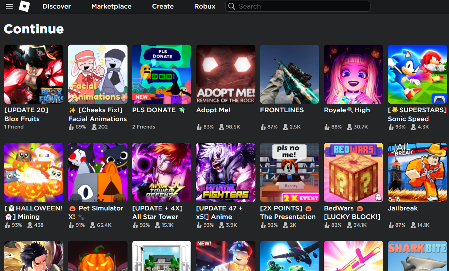Click the 'Royale High' title text

point(347,110)
